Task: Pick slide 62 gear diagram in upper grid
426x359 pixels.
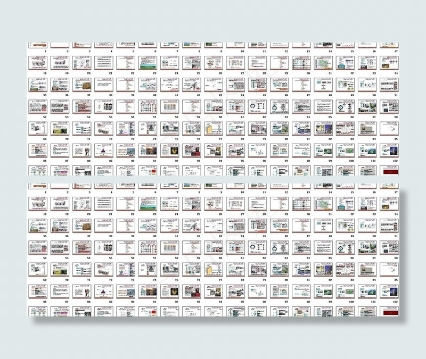Action: [257, 106]
